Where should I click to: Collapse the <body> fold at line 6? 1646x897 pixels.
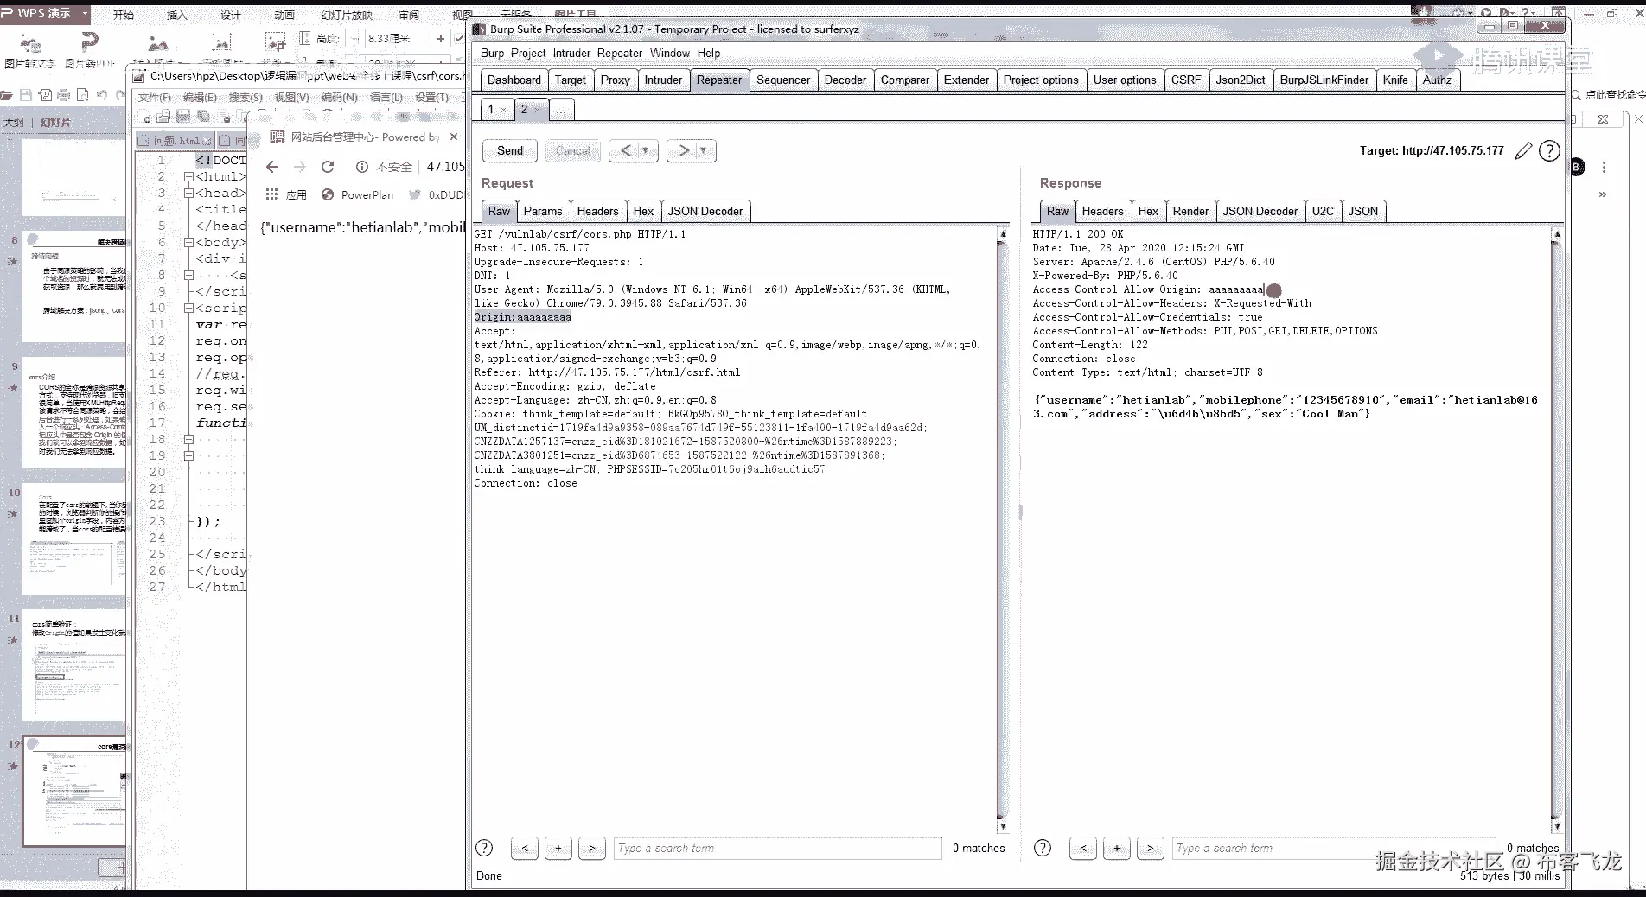tap(188, 243)
